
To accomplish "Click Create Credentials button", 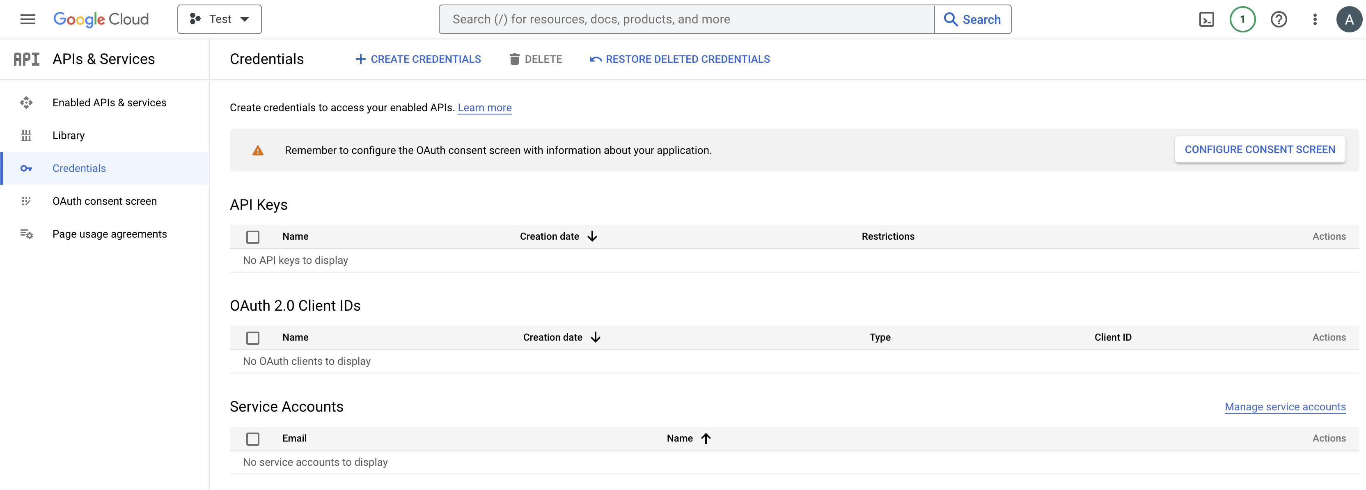I will pyautogui.click(x=418, y=60).
